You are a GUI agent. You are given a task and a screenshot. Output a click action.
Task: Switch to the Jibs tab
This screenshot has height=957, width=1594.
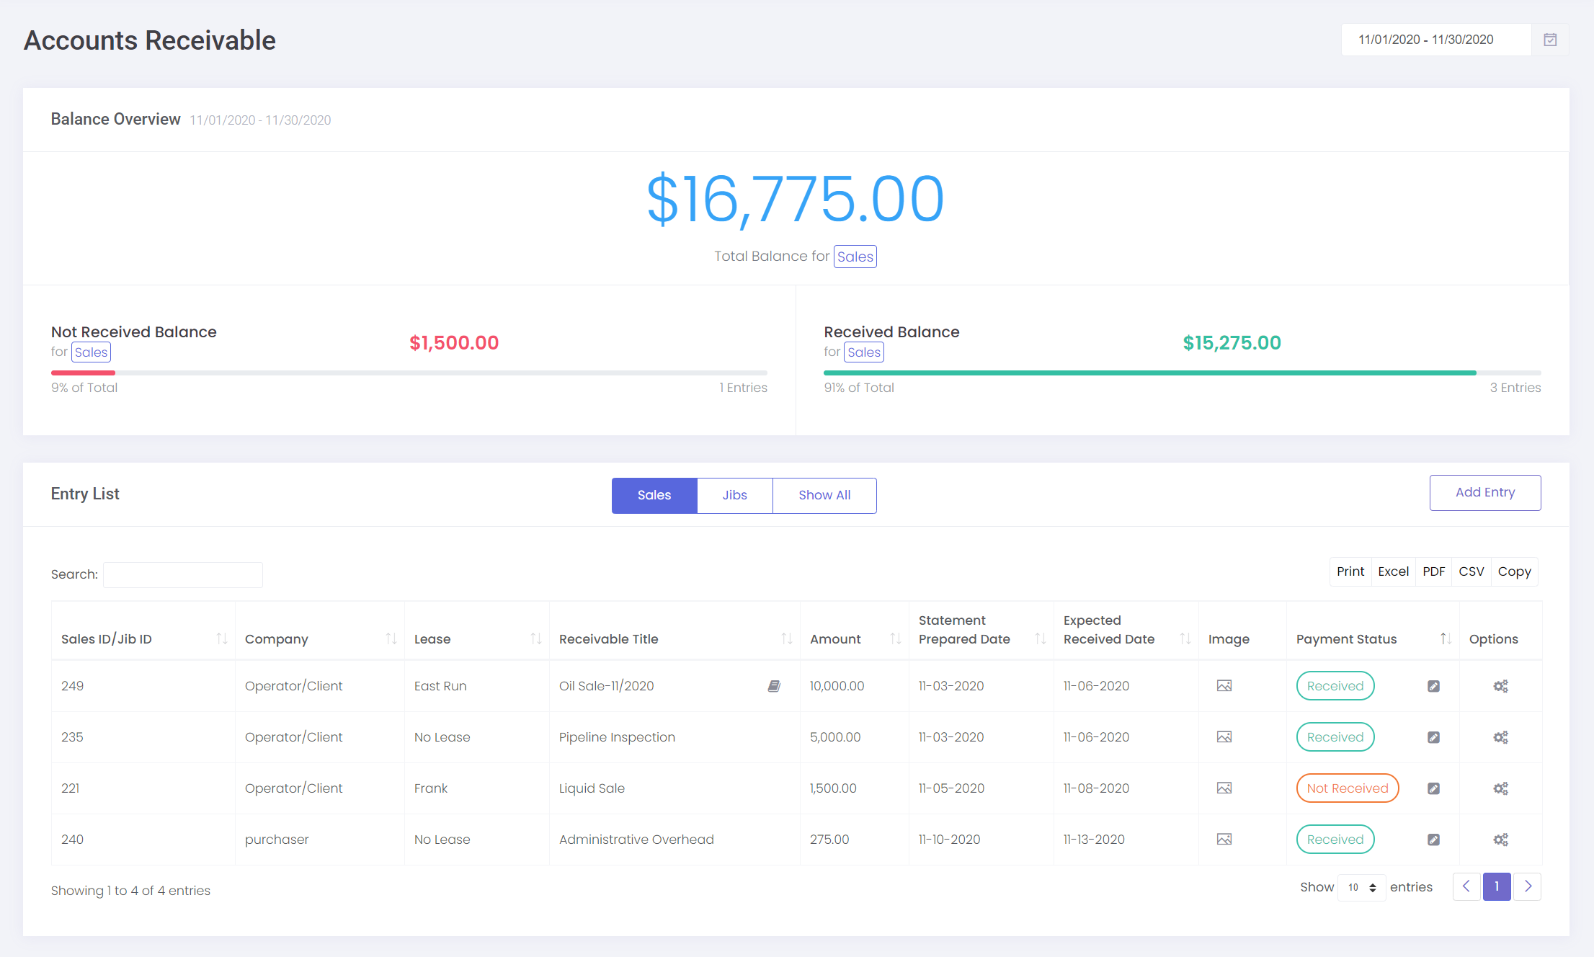(x=734, y=495)
